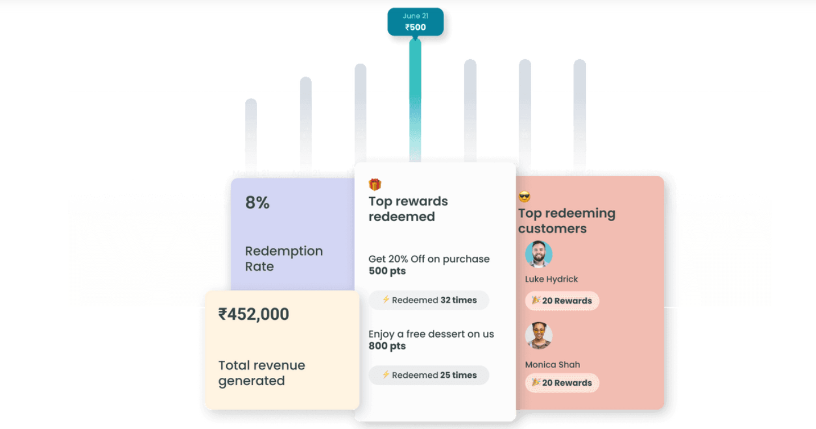Open Luke Hydrick's profile avatar
Image resolution: width=816 pixels, height=429 pixels.
tap(539, 254)
